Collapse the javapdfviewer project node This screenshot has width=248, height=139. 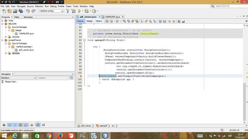tap(2, 40)
